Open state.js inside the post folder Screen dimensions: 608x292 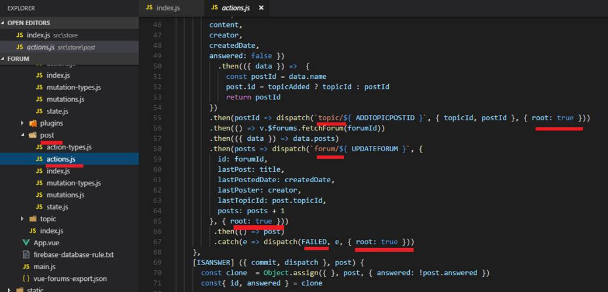(x=57, y=207)
